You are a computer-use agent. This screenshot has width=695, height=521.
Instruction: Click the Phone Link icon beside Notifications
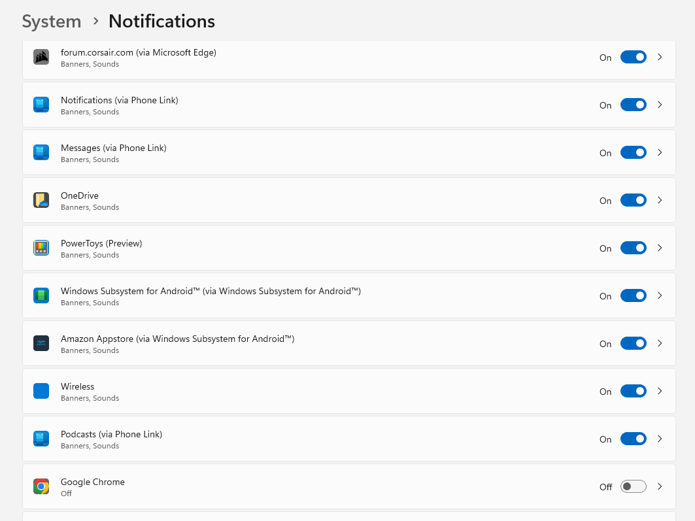(x=41, y=105)
